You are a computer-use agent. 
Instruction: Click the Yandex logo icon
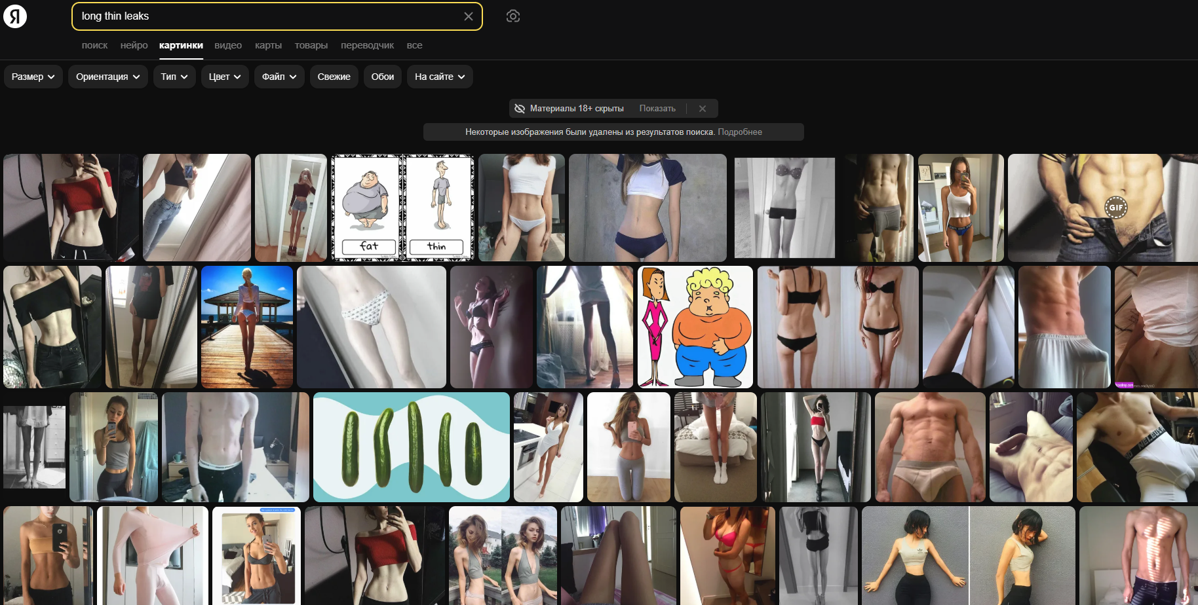tap(15, 16)
